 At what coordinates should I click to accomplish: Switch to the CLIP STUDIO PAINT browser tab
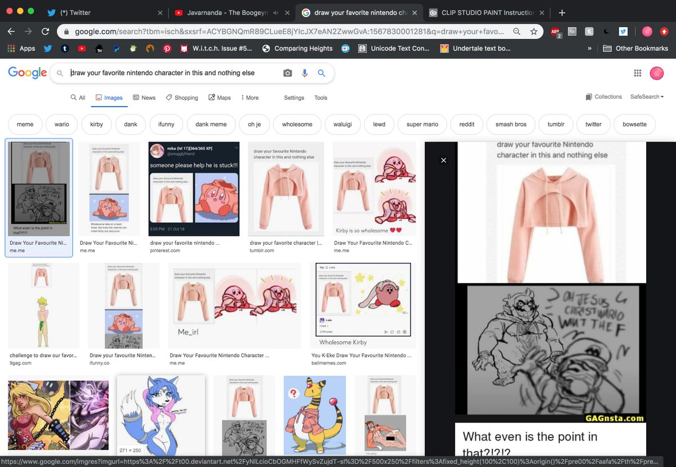tap(486, 12)
